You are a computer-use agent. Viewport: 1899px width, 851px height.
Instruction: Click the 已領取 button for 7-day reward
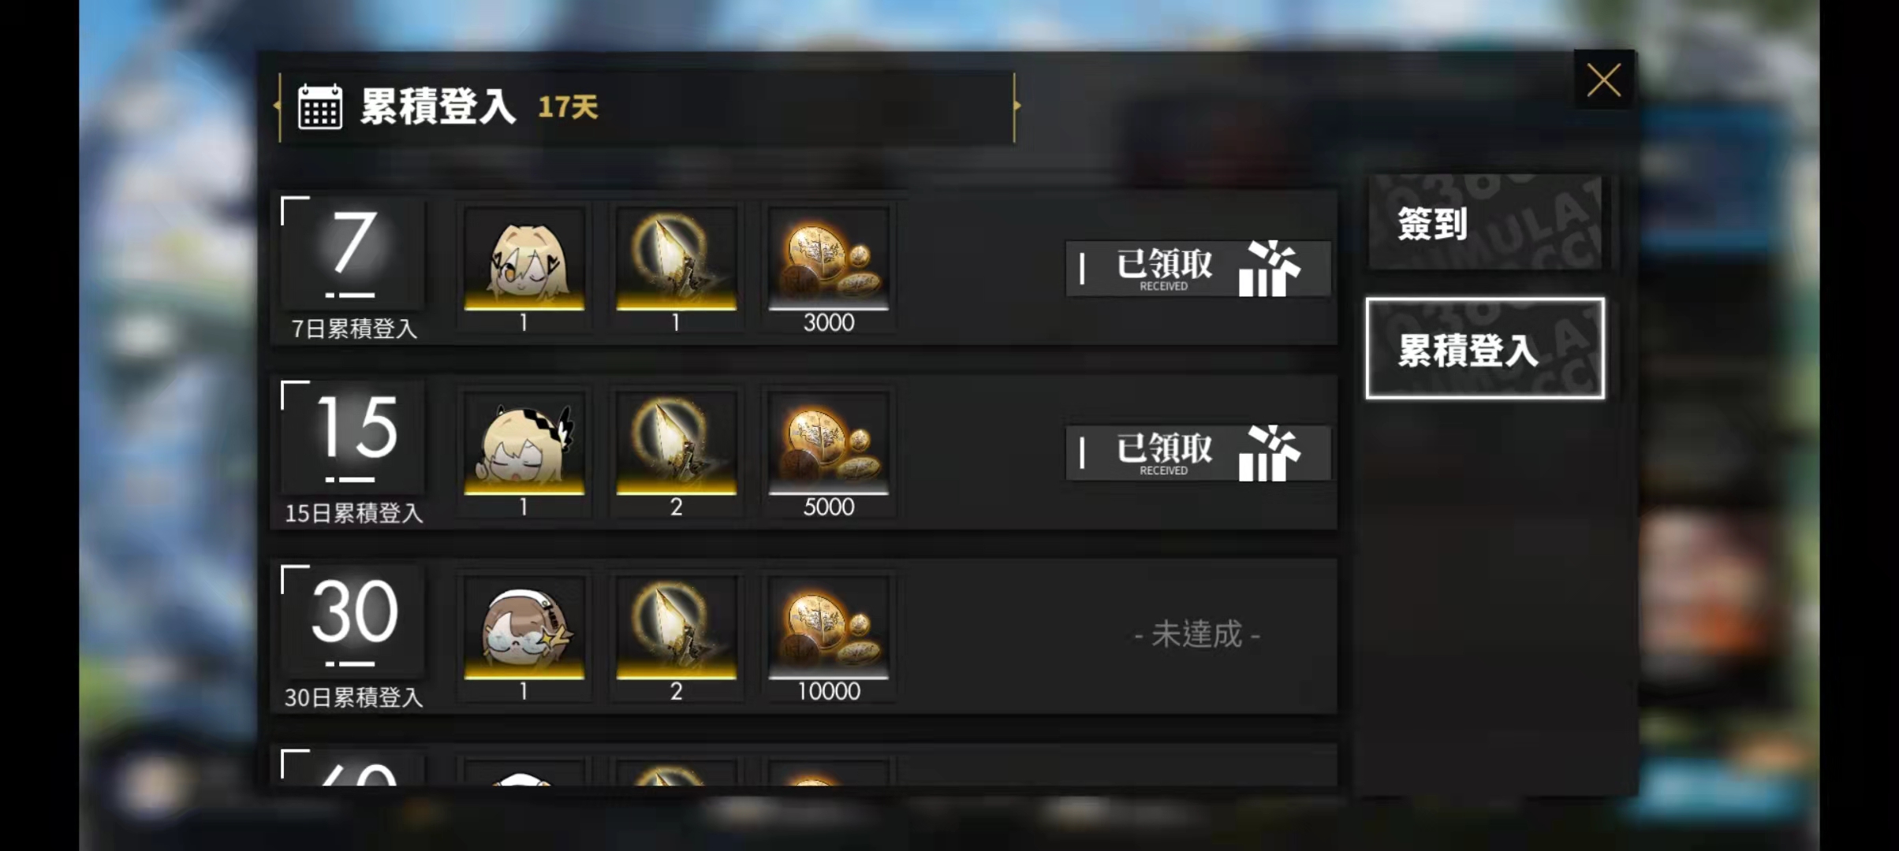(x=1198, y=268)
